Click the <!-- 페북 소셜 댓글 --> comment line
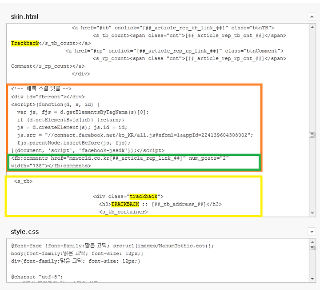Viewport: 320px width, 290px height. coord(41,89)
